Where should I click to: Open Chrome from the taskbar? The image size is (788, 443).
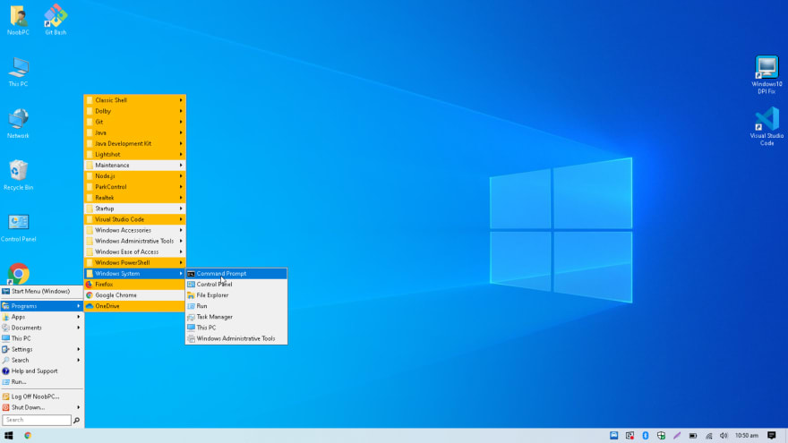coord(28,436)
